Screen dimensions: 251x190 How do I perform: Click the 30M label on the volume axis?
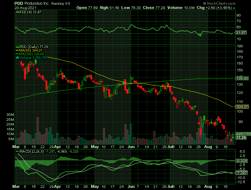pos(10,115)
